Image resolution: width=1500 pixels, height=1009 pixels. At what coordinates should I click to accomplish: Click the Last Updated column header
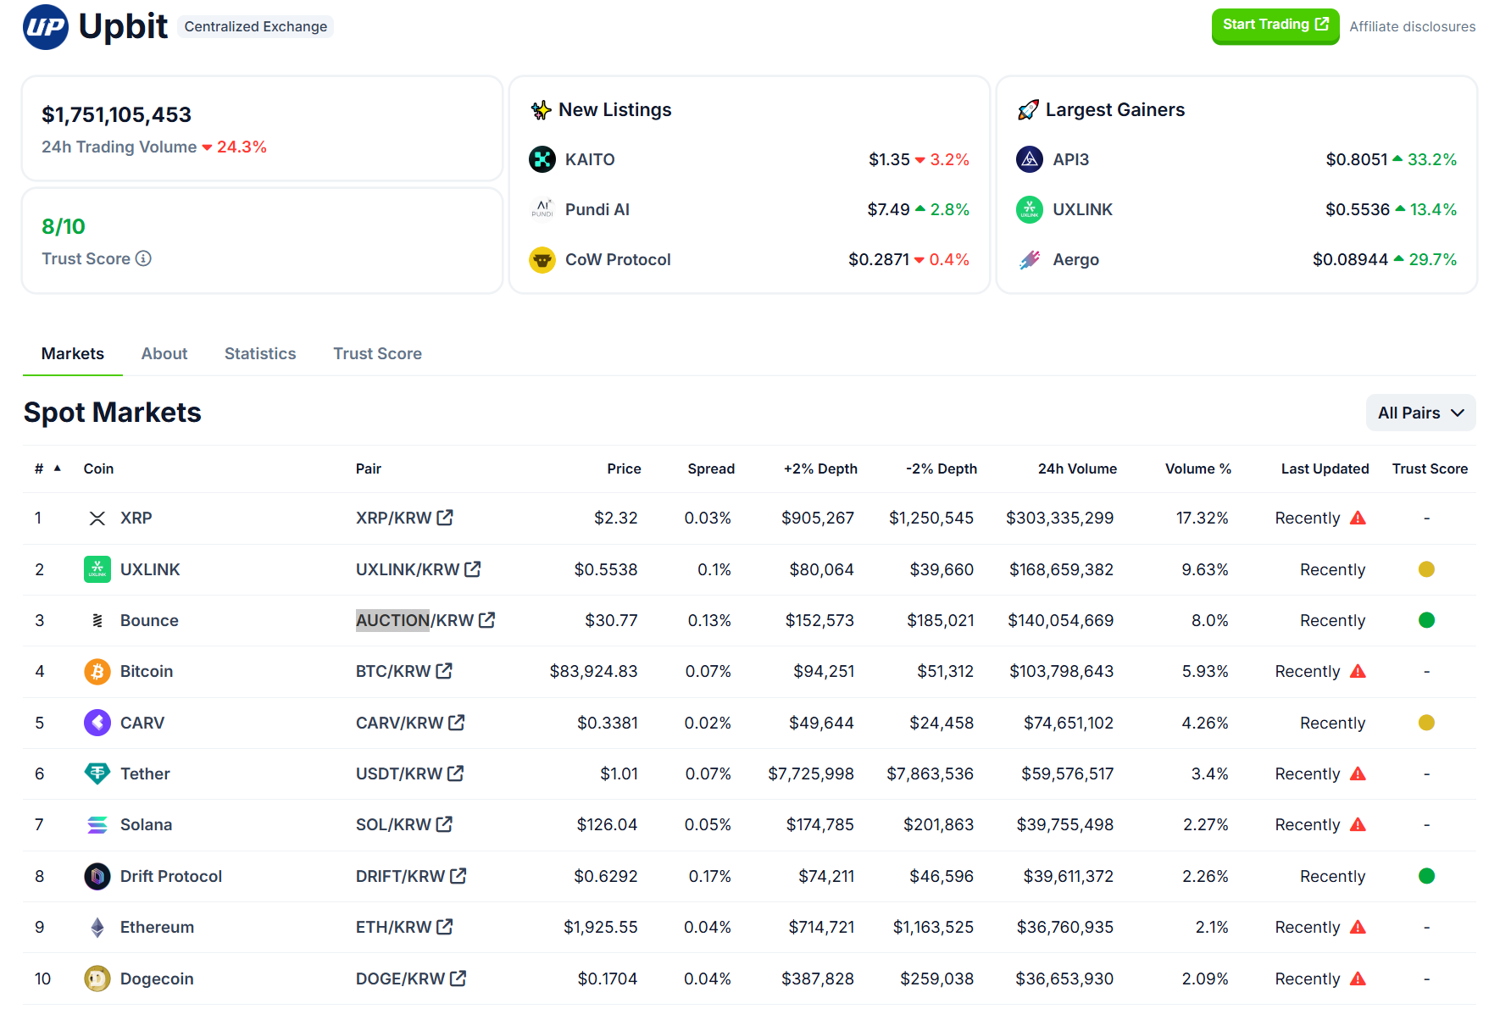coord(1325,468)
